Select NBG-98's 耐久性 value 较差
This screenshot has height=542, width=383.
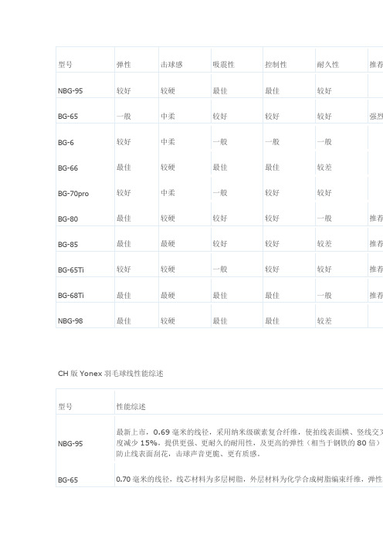pos(324,320)
